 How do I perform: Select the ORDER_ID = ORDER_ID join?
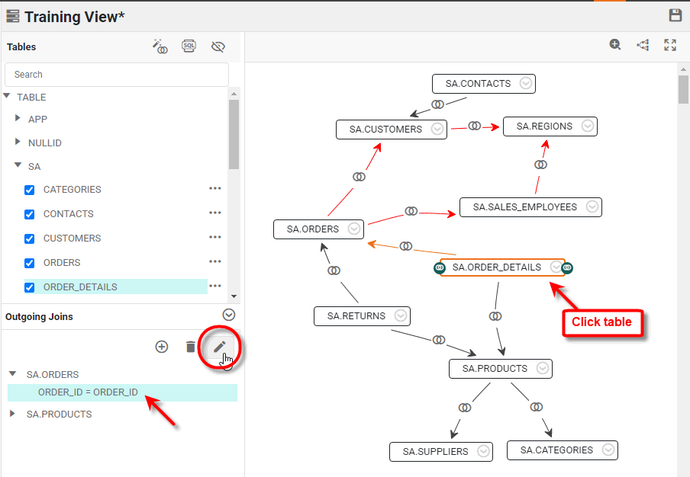[x=88, y=392]
